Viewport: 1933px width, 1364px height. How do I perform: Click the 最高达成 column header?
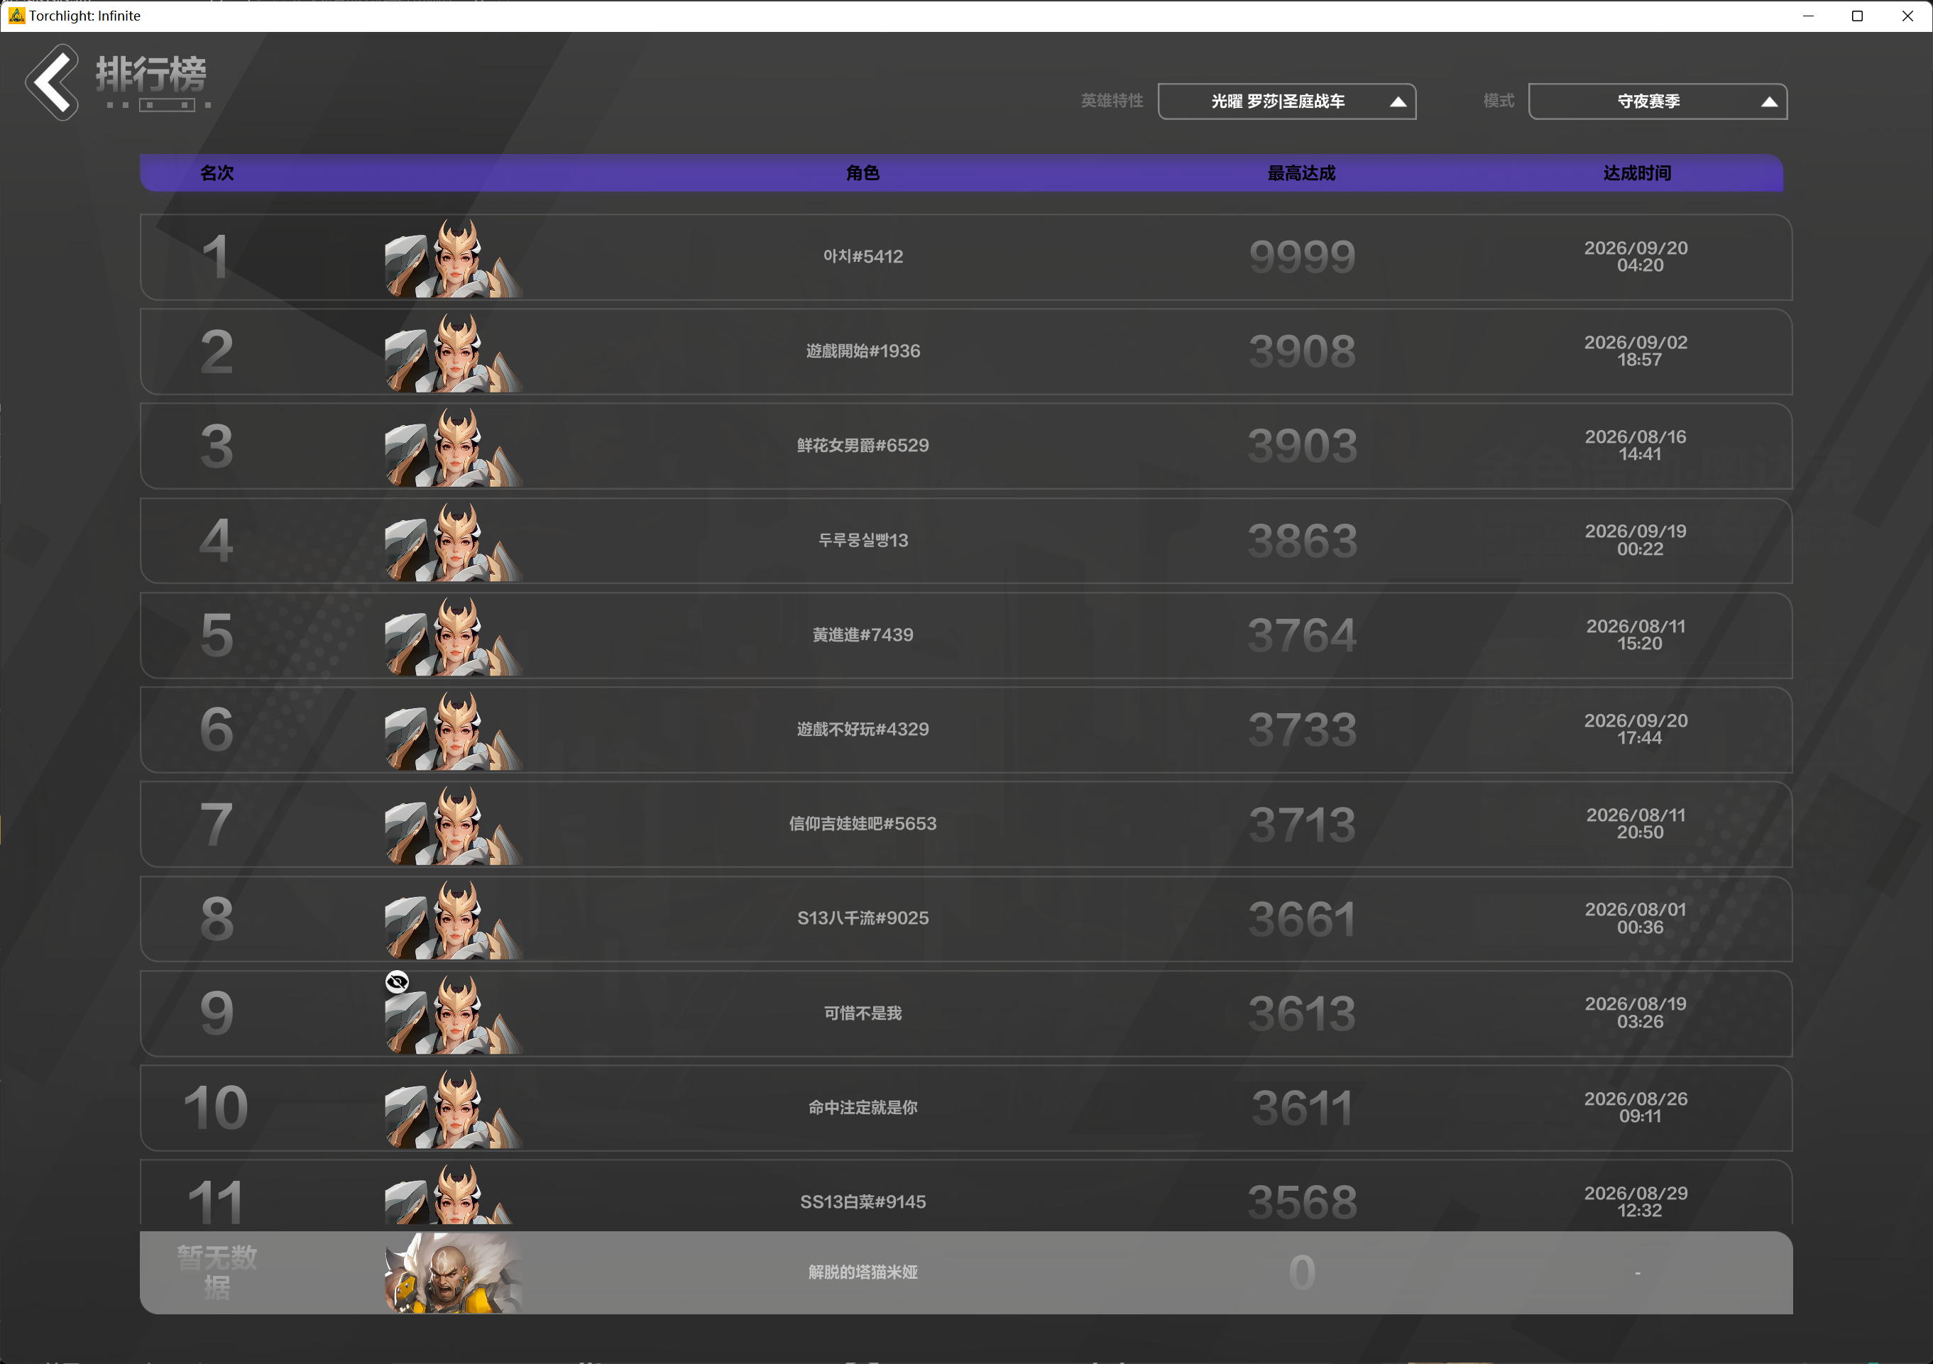[1302, 172]
